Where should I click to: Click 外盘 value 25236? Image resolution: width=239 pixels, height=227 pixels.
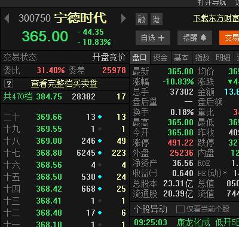[182, 153]
